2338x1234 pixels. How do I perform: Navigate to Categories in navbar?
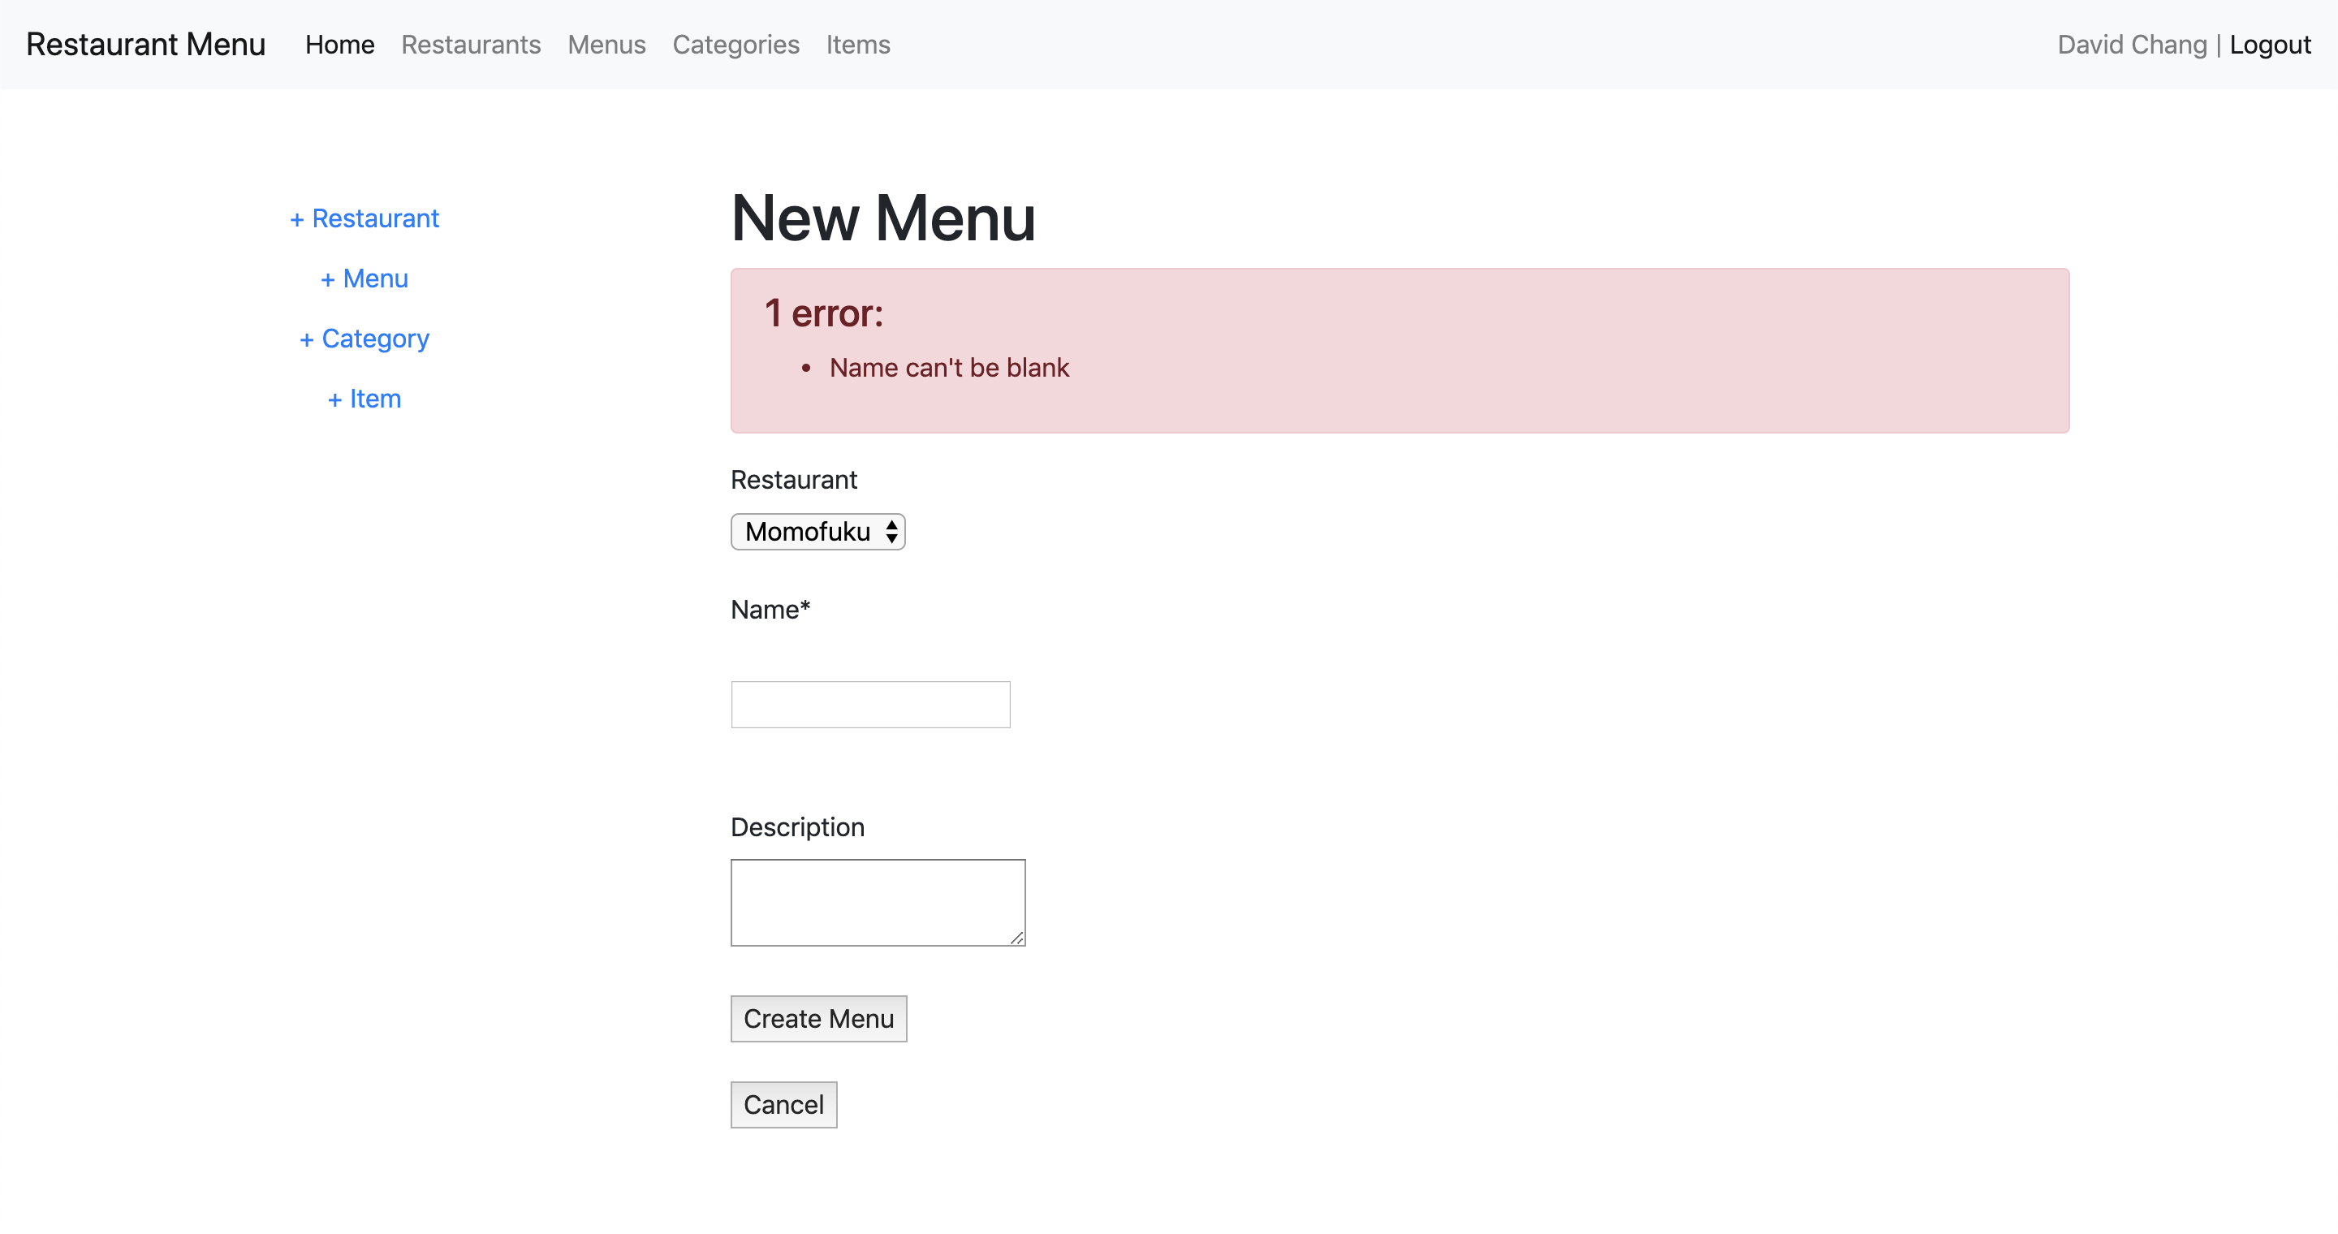[x=735, y=45]
